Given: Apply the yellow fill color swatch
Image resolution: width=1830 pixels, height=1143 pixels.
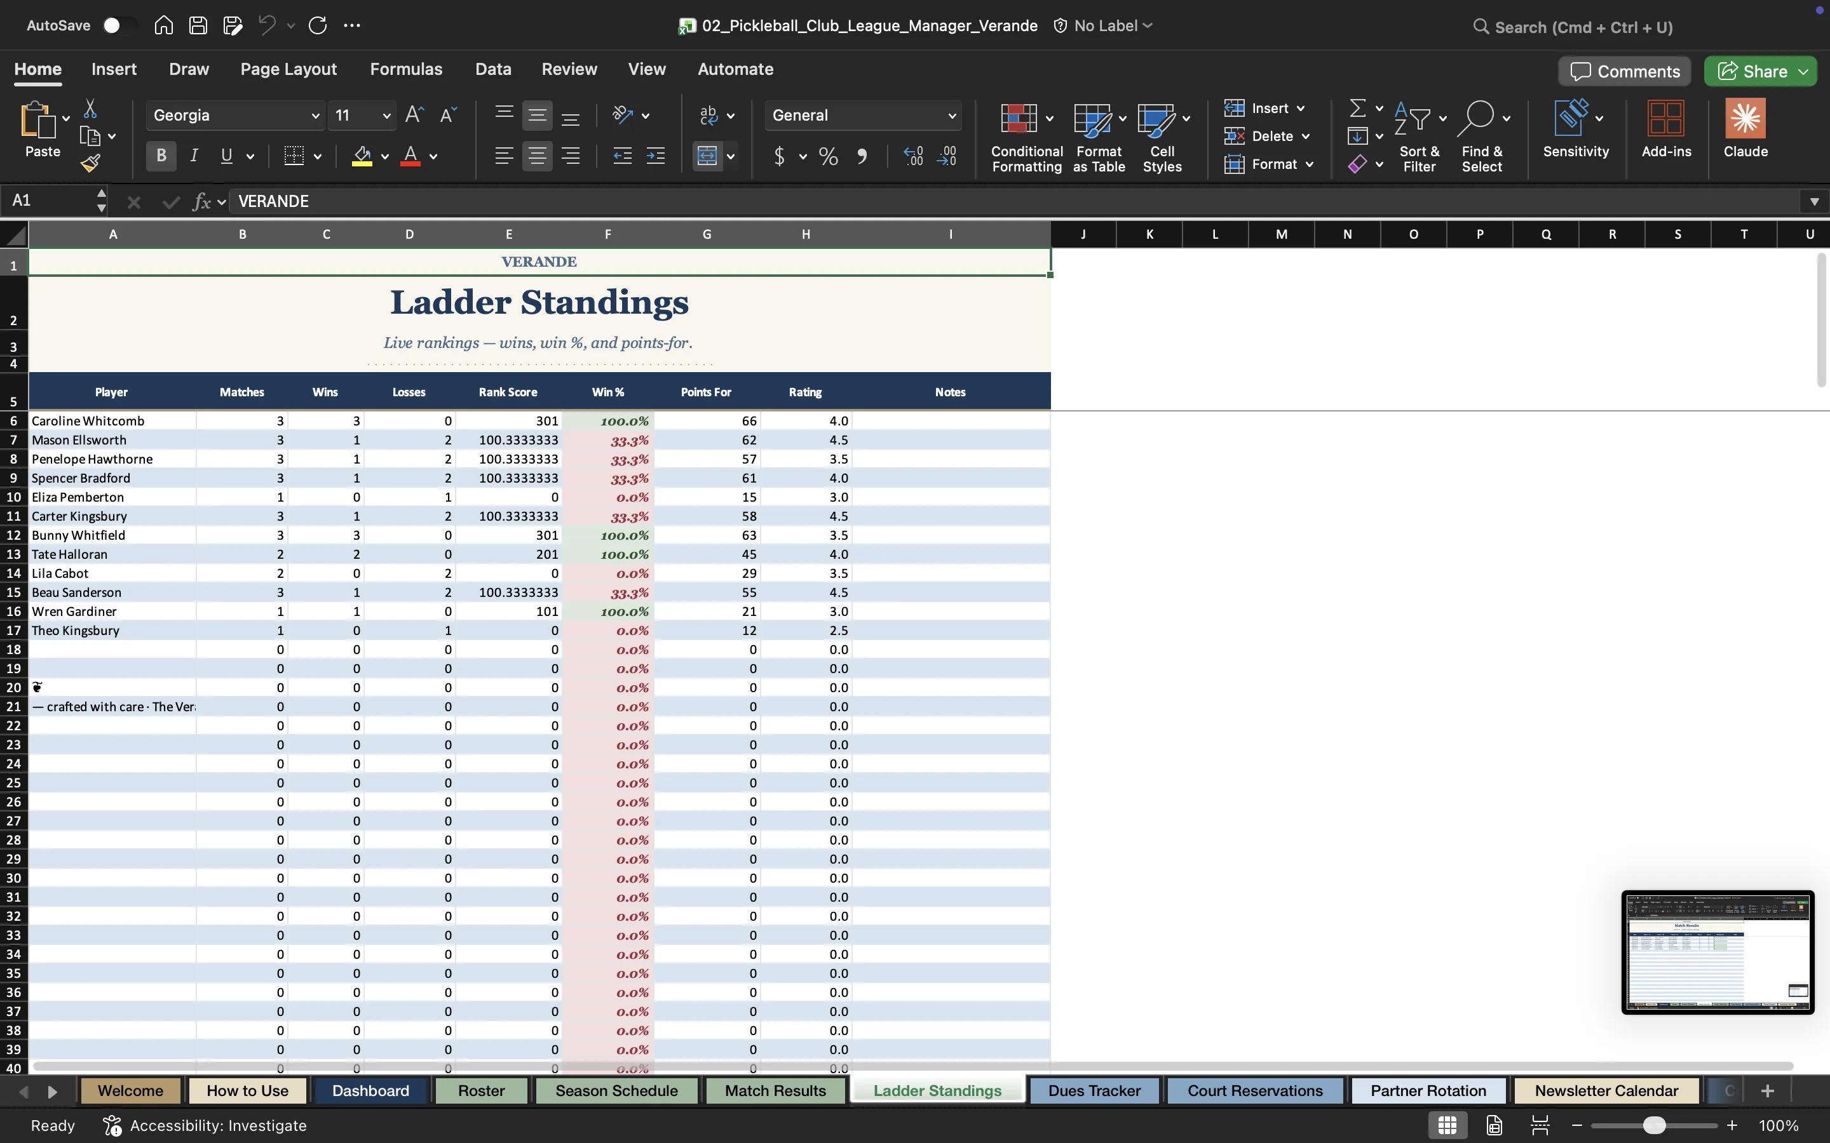Looking at the screenshot, I should [362, 156].
